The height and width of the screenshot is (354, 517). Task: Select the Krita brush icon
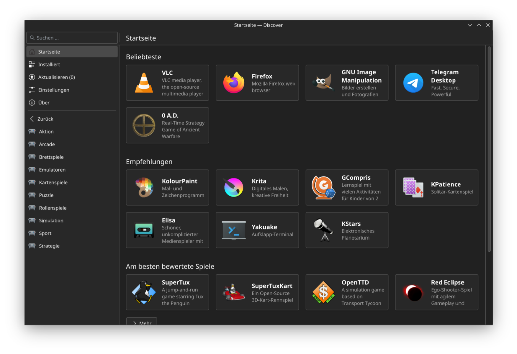(234, 187)
